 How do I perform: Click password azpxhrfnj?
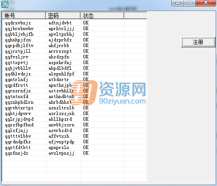(60, 63)
